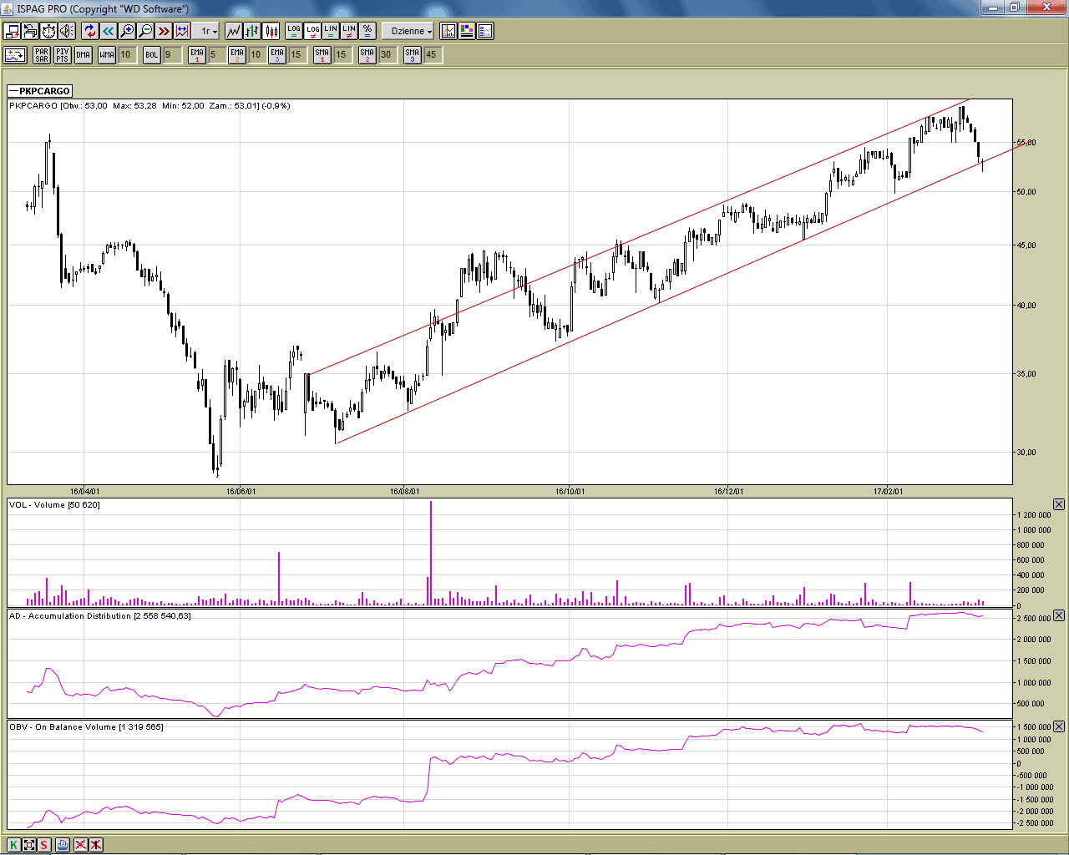The width and height of the screenshot is (1069, 855).
Task: Click the red S button
Action: tap(44, 844)
